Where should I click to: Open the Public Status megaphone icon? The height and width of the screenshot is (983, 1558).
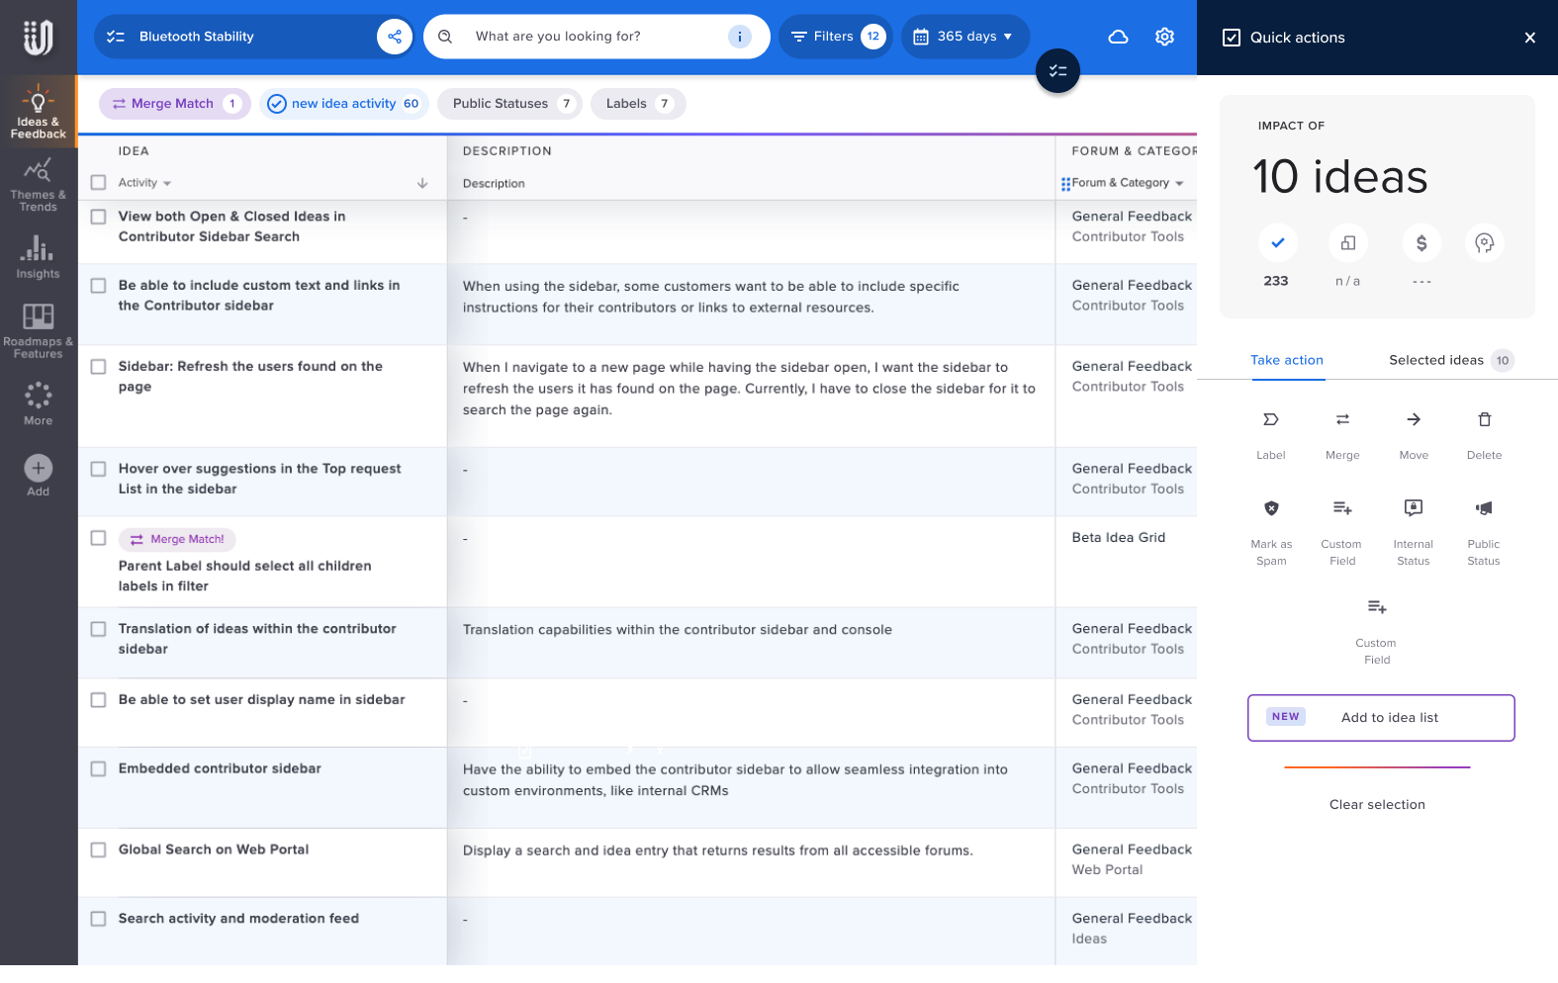[1484, 508]
